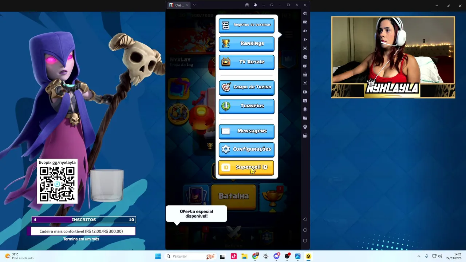Click the livepix QR code
Viewport: 466px width, 262px height.
click(x=57, y=184)
